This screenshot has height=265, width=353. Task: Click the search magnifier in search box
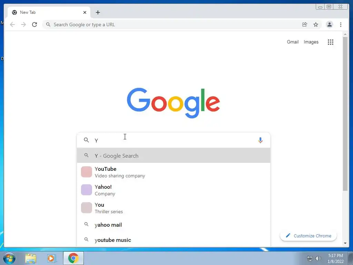[x=86, y=140]
